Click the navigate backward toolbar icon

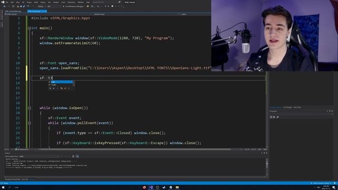pos(4,6)
